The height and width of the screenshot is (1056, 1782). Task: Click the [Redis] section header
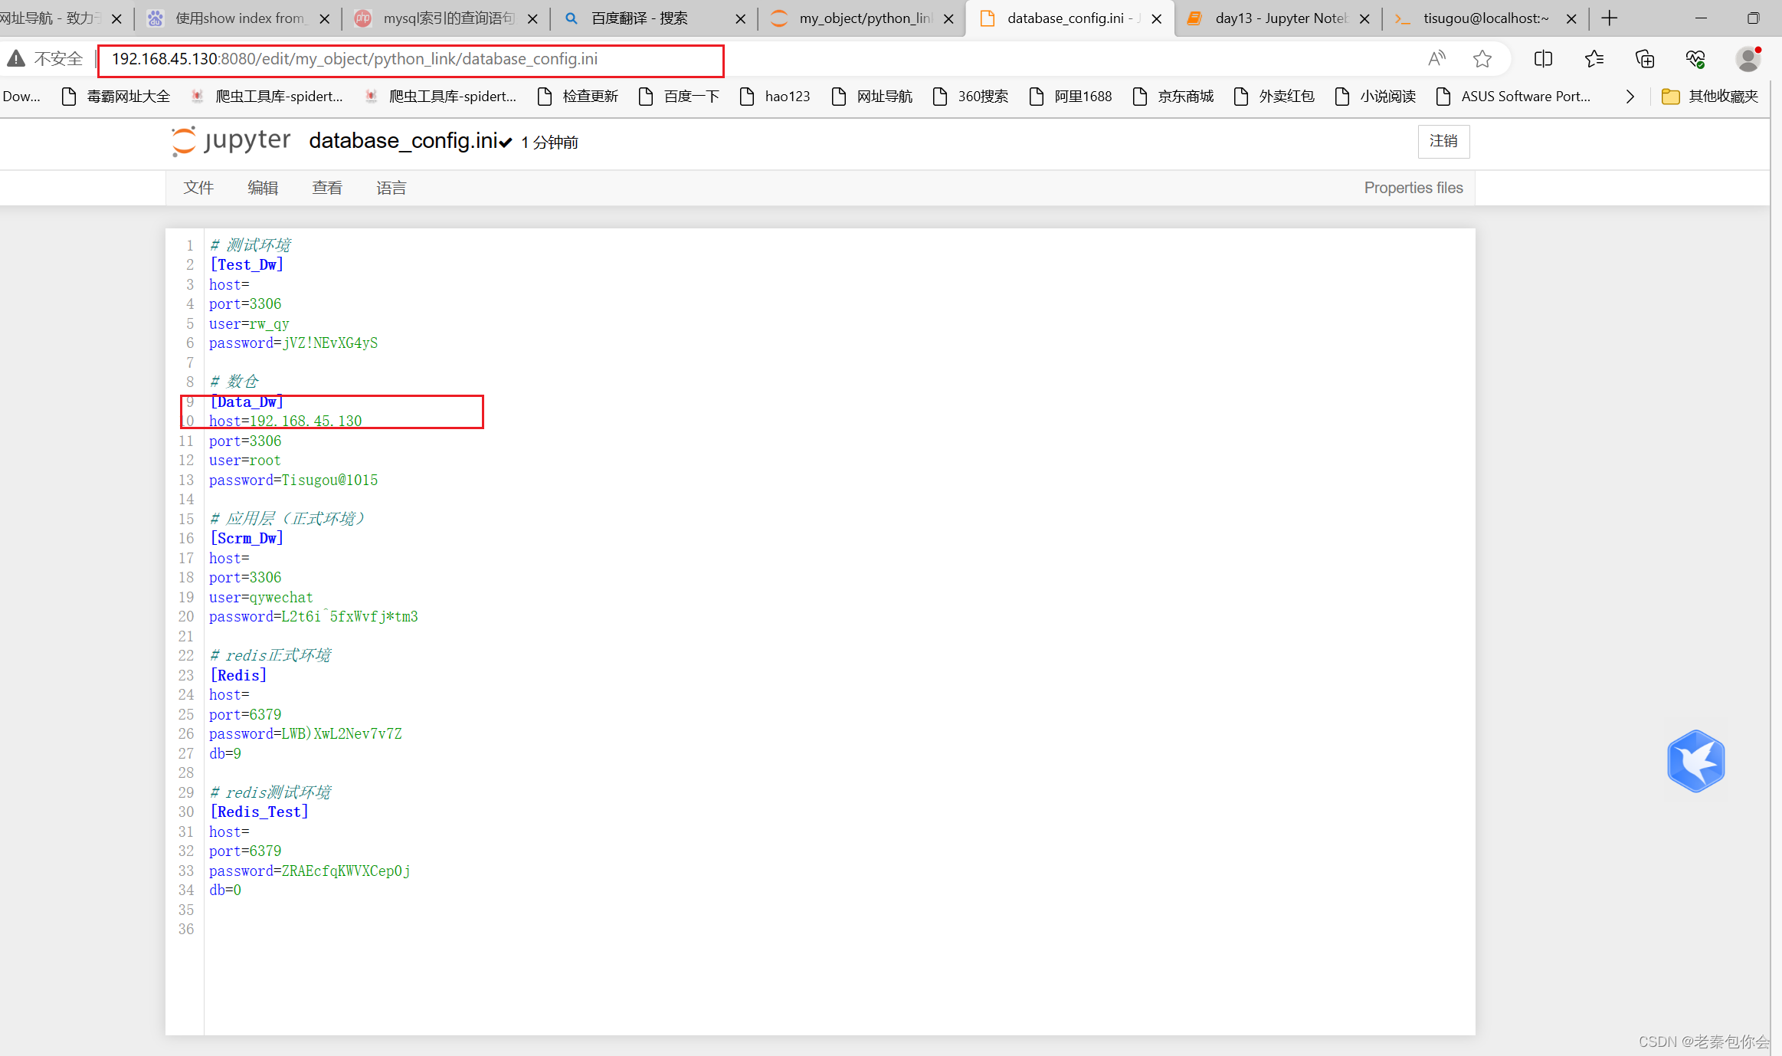coord(238,676)
